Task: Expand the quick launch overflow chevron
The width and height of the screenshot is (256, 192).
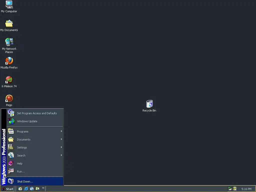Action: tap(43, 188)
